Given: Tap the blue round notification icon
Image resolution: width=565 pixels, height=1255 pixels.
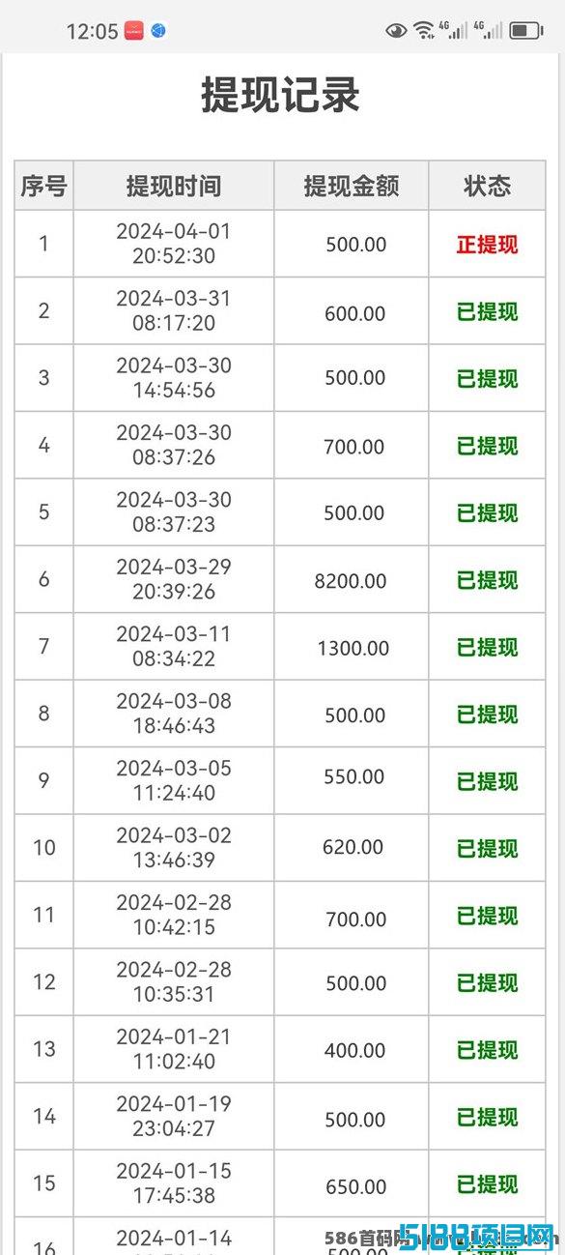Looking at the screenshot, I should point(158,31).
